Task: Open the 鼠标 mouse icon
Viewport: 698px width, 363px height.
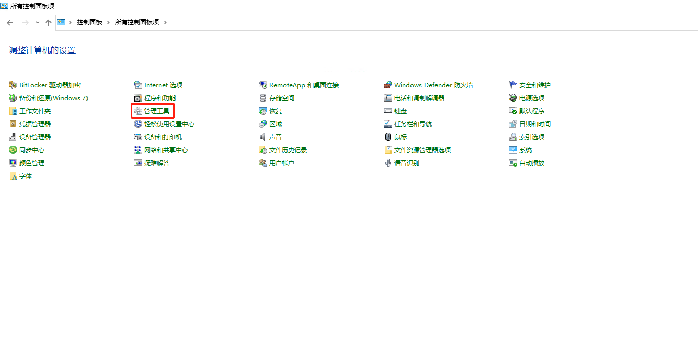Action: click(x=388, y=137)
